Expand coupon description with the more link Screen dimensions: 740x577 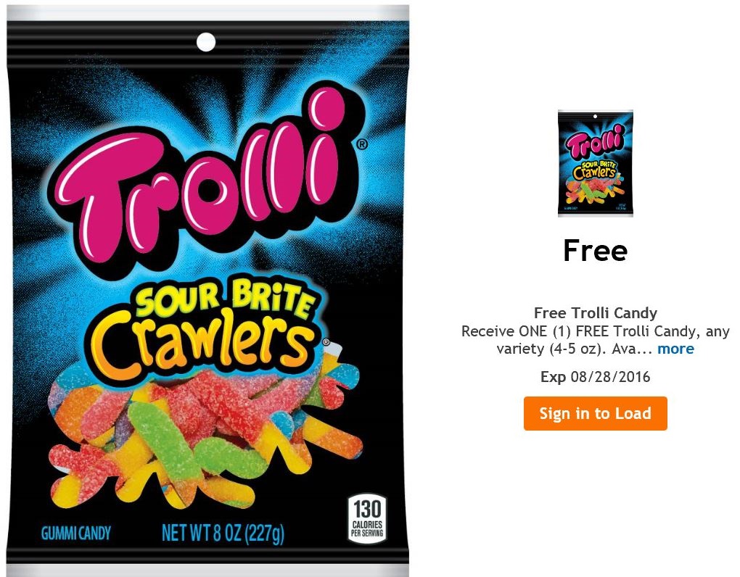[675, 349]
